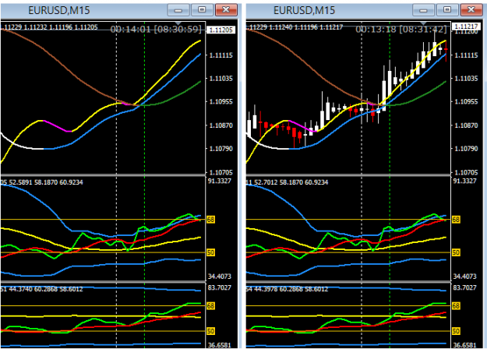This screenshot has width=487, height=349.
Task: Close the right EURUSD,M15 chart window
Action: [471, 10]
